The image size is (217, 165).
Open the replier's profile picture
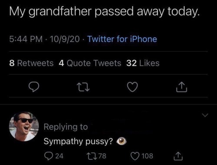(24, 126)
